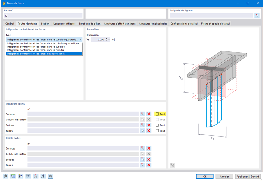Viewport: 264px width, 181px height.
Task: Click the search/help icon in the bottom toolbar
Action: (6, 176)
